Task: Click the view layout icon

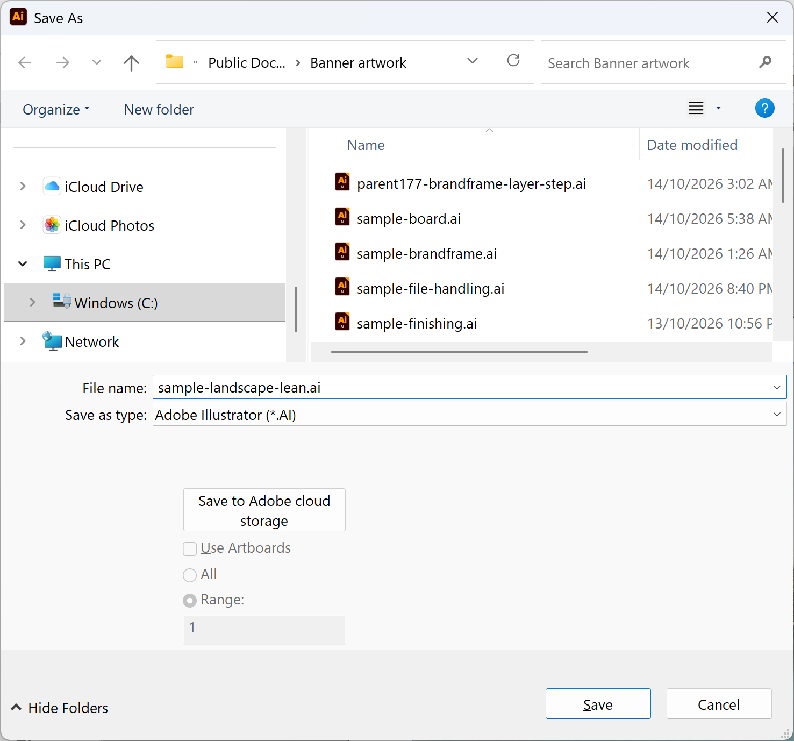Action: coord(696,108)
